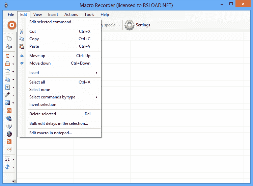Choose 'Bulk edit delays in the selection...'
The width and height of the screenshot is (253, 186).
click(59, 123)
